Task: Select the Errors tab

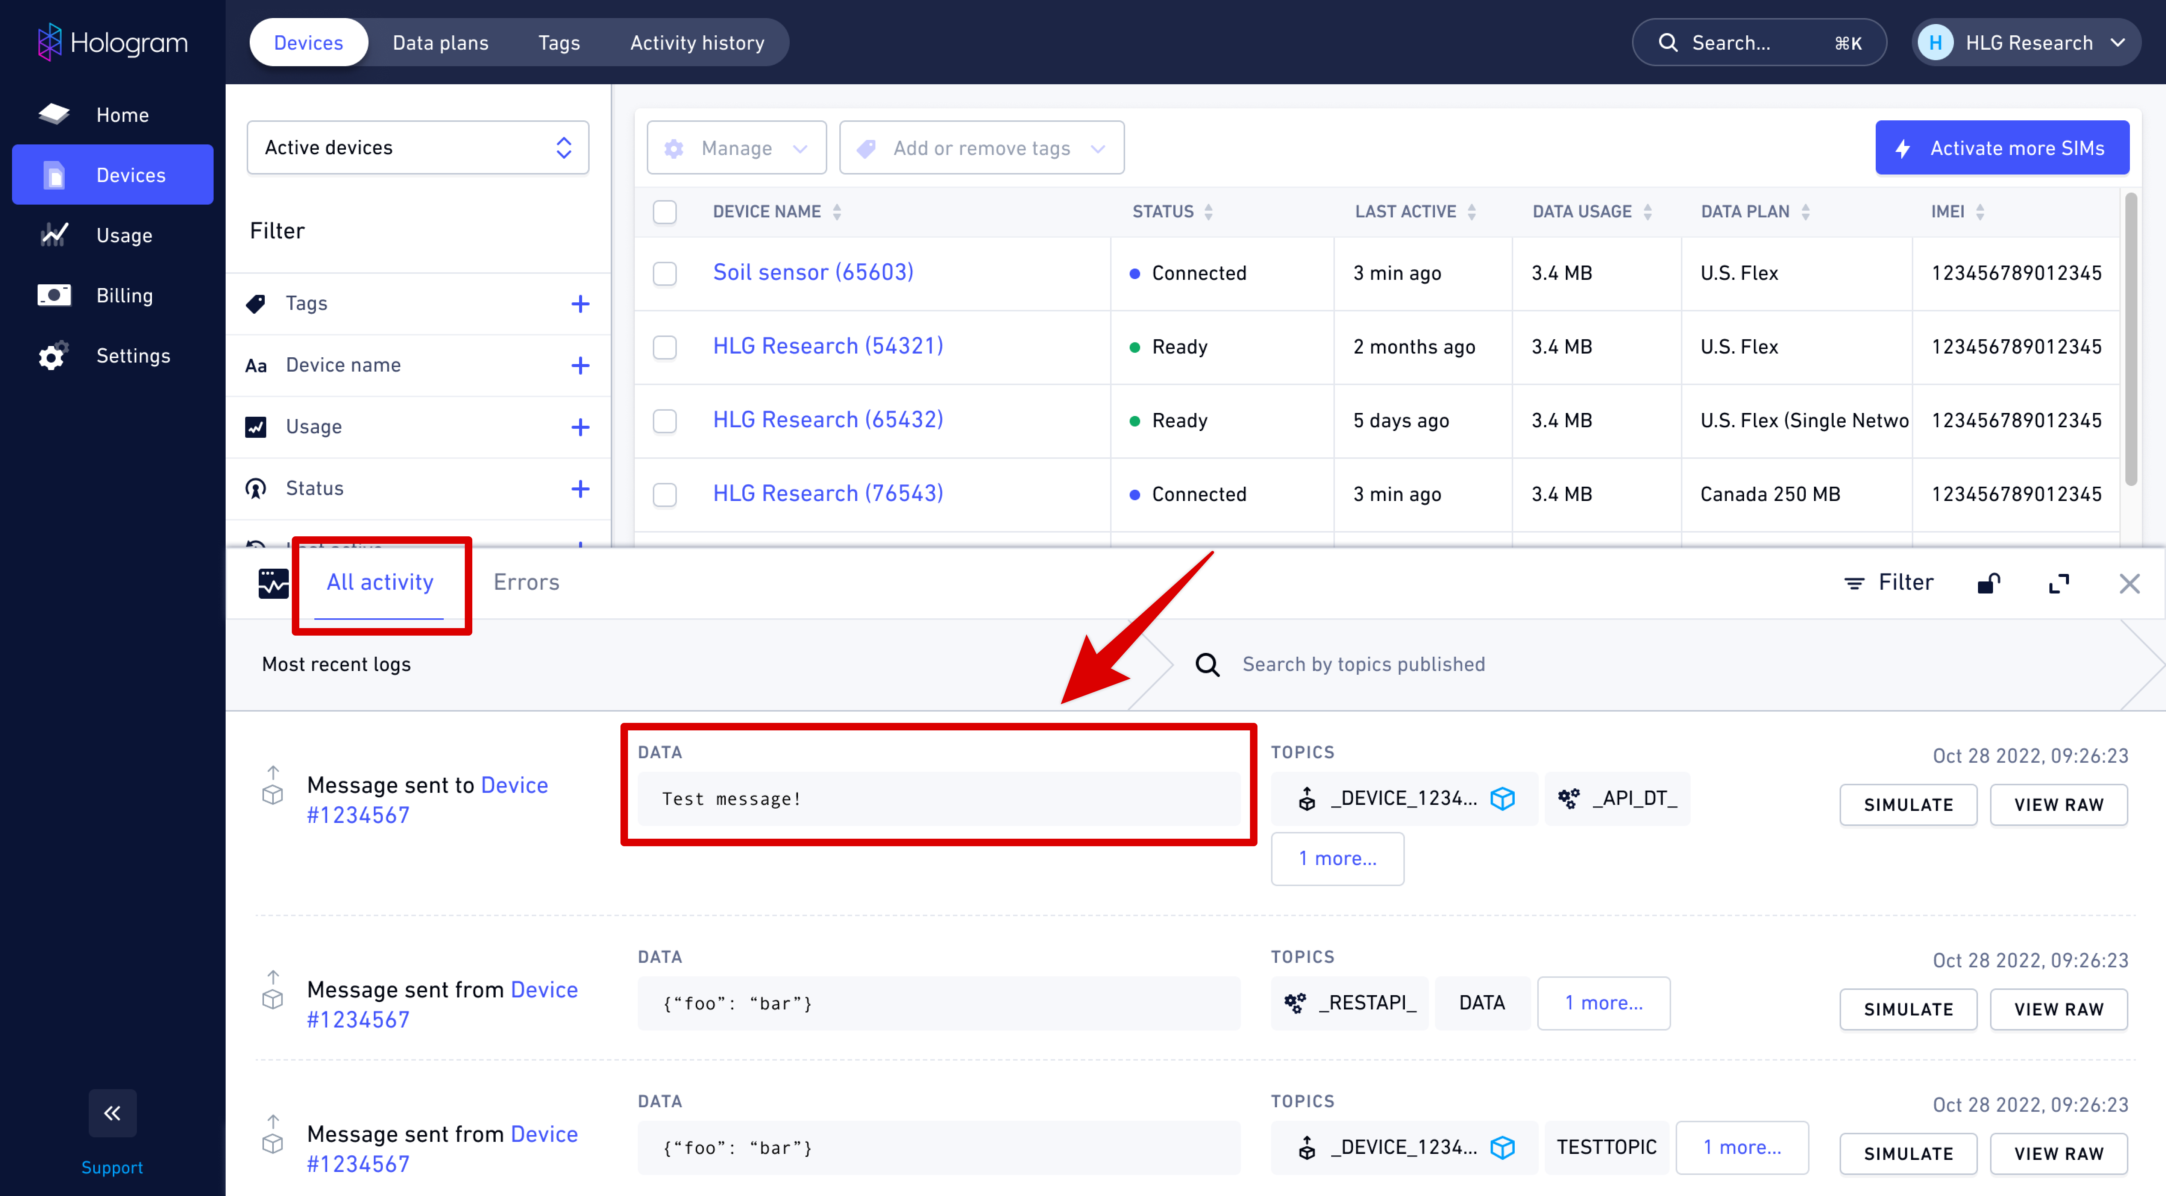Action: tap(526, 583)
